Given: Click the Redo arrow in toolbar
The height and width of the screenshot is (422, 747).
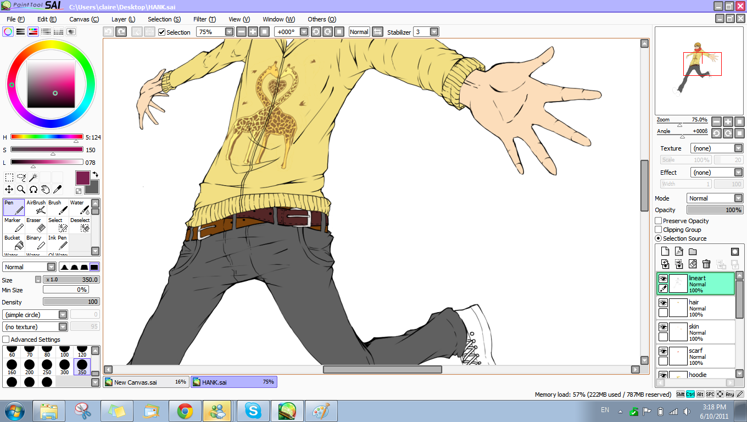Looking at the screenshot, I should pyautogui.click(x=121, y=32).
